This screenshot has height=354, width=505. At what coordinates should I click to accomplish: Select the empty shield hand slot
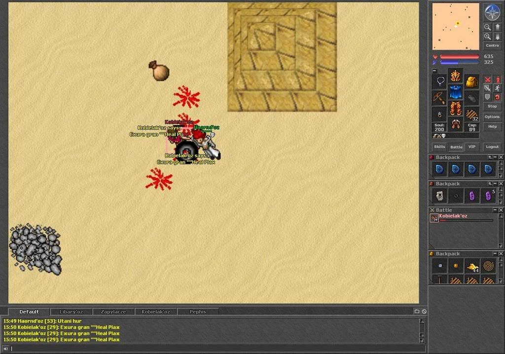pyautogui.click(x=471, y=98)
